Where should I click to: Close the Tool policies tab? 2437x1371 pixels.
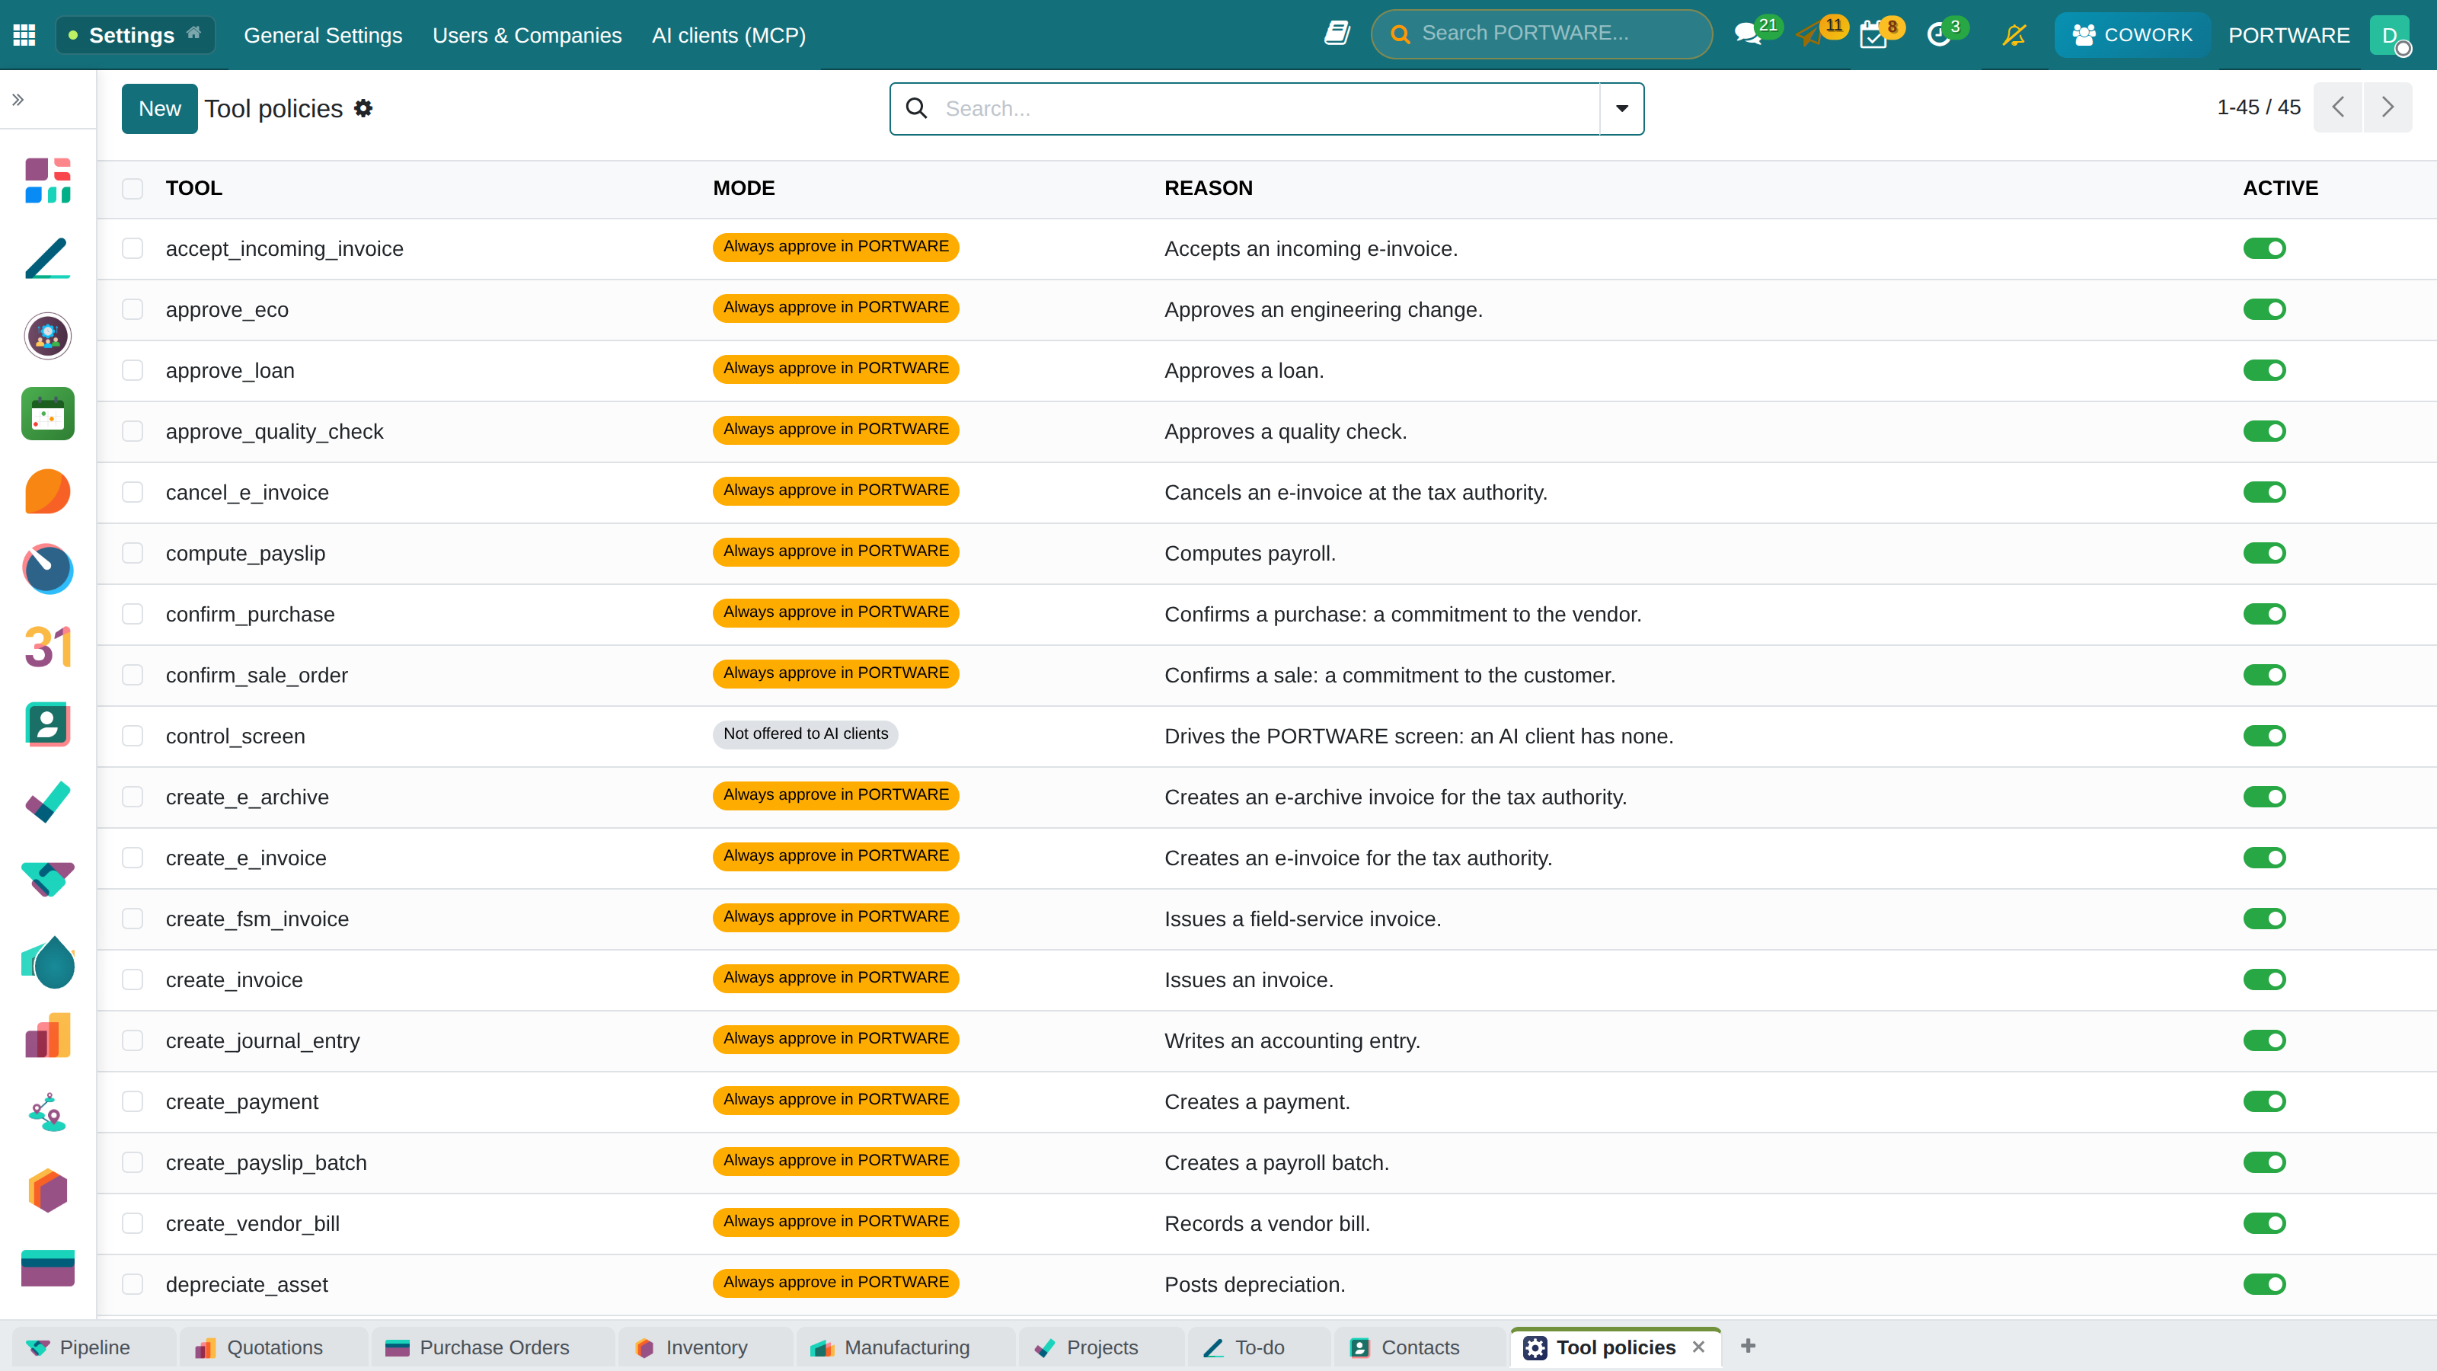click(1698, 1347)
